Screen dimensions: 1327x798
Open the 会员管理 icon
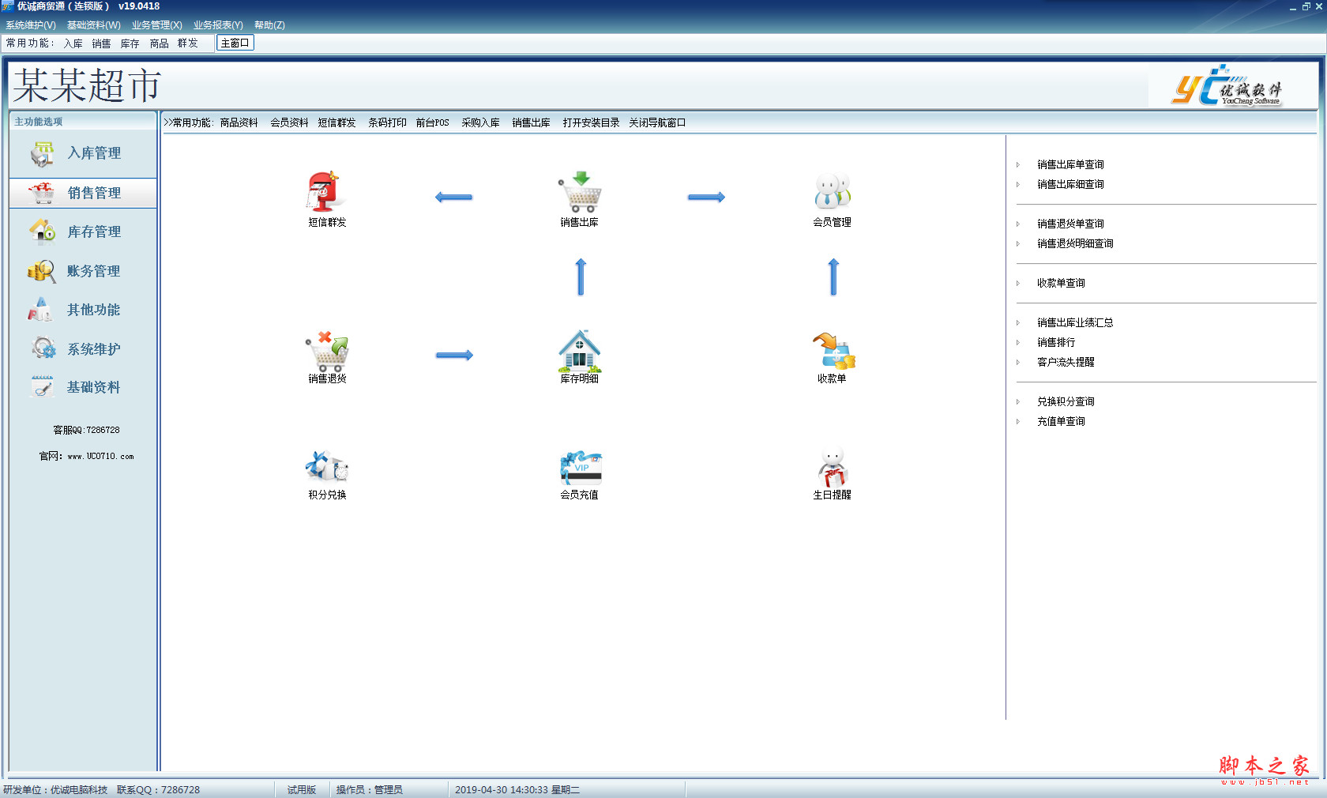pyautogui.click(x=832, y=192)
